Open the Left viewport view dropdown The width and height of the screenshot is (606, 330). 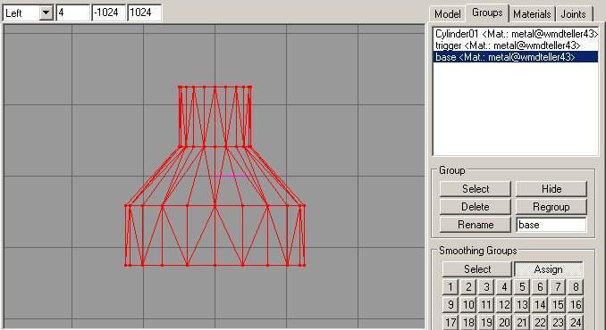tap(46, 12)
